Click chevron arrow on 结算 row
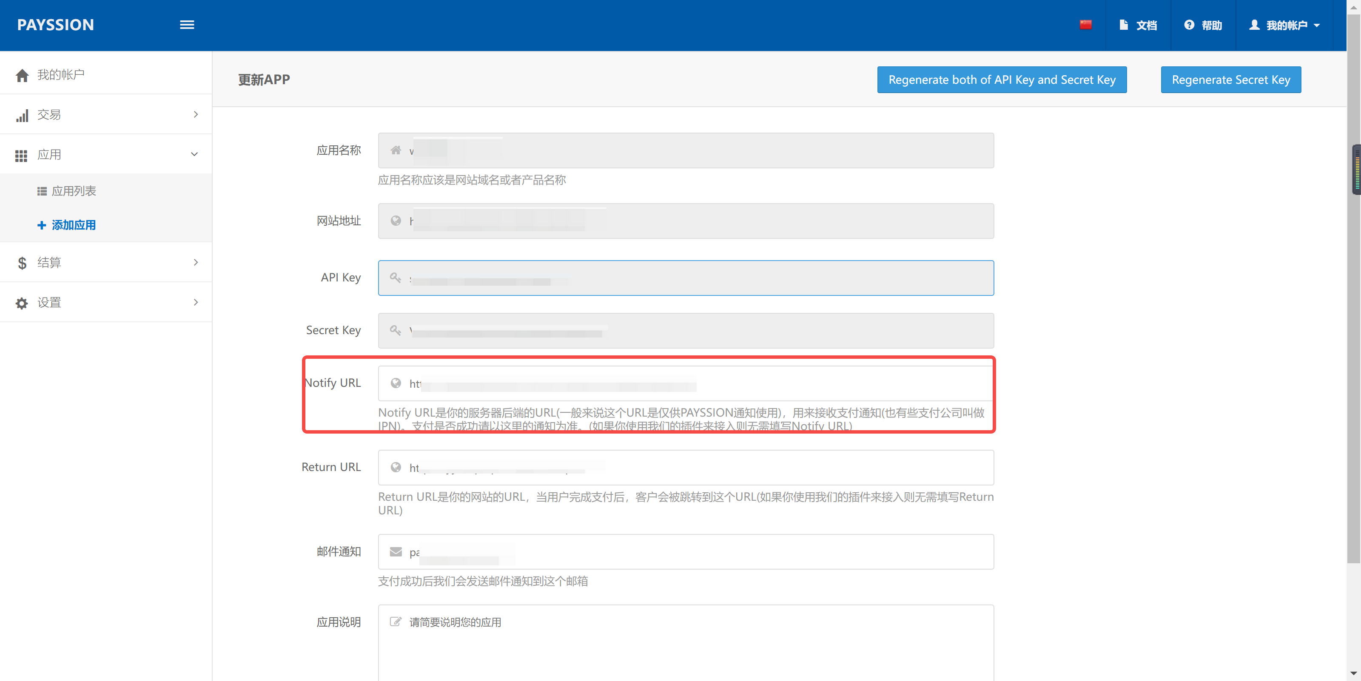The height and width of the screenshot is (681, 1361). (x=196, y=262)
